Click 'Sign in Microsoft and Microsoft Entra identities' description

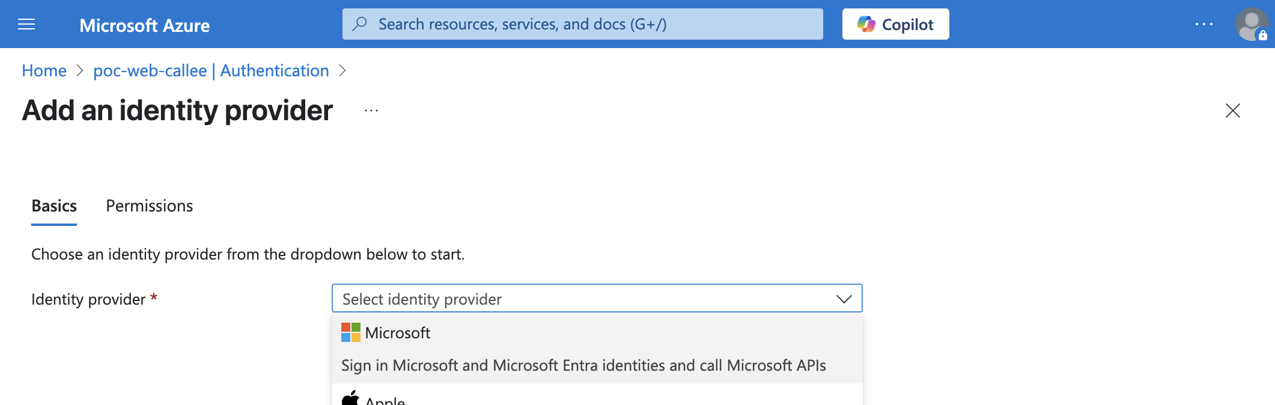(583, 365)
